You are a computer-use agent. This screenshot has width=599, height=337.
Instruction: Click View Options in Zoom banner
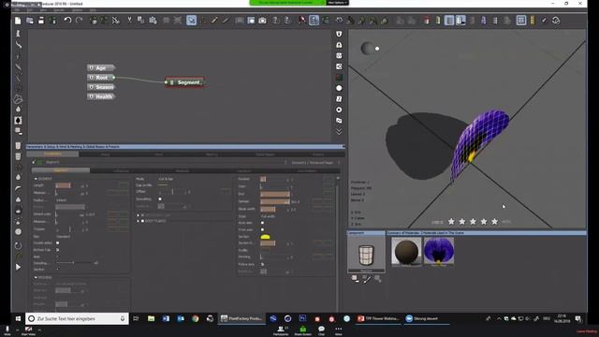coord(337,3)
